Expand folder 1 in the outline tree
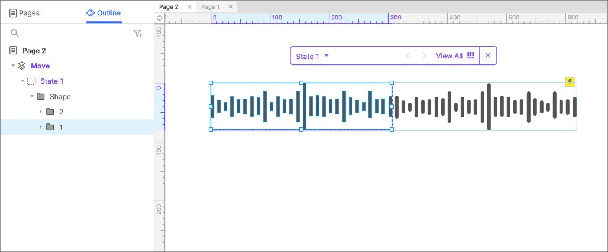608x252 pixels. click(41, 127)
